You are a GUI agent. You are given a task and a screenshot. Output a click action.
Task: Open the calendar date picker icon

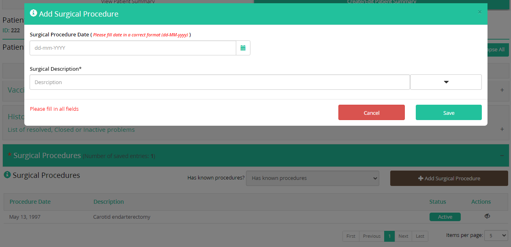(x=243, y=48)
